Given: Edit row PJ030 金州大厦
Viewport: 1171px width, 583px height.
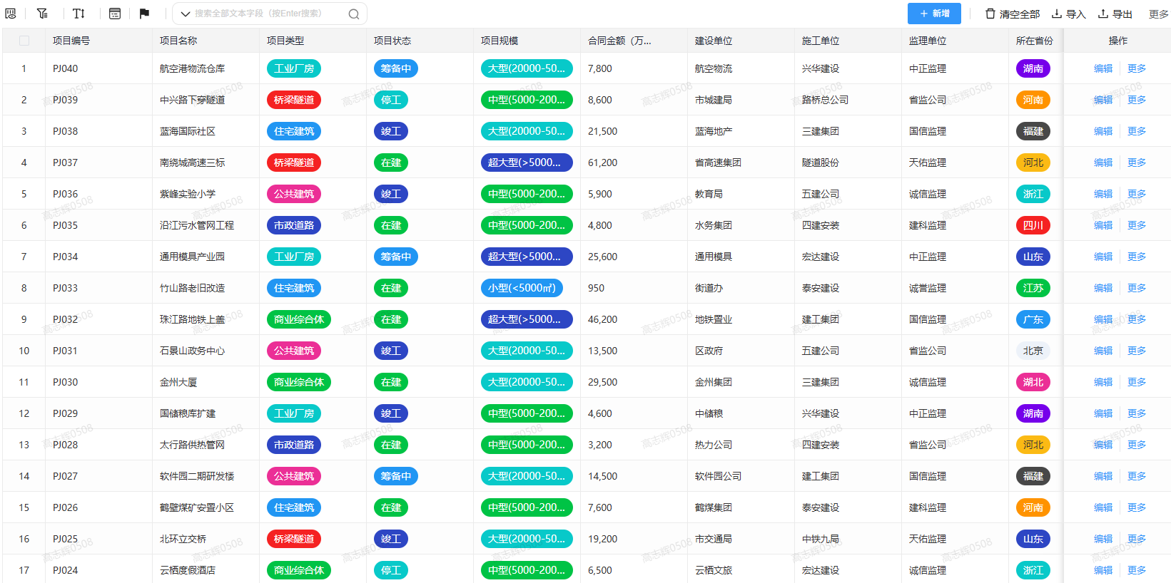Looking at the screenshot, I should tap(1103, 382).
